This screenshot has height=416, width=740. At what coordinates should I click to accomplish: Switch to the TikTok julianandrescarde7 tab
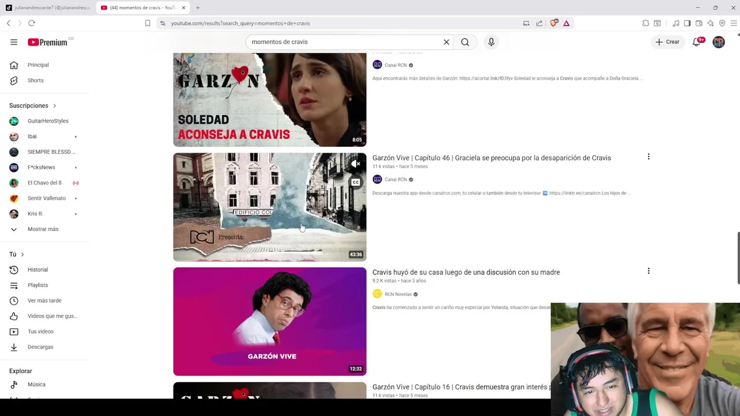[49, 8]
